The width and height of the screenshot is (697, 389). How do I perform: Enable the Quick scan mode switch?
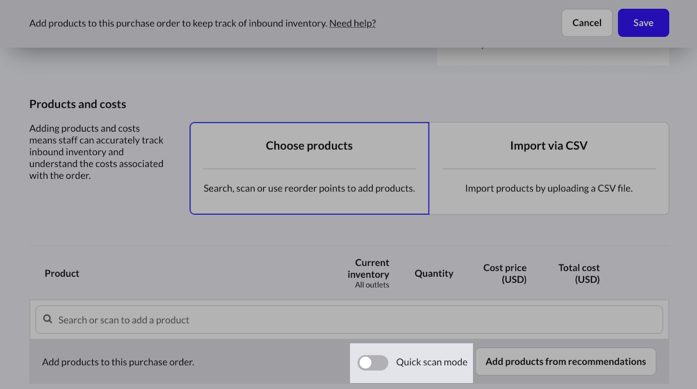372,363
